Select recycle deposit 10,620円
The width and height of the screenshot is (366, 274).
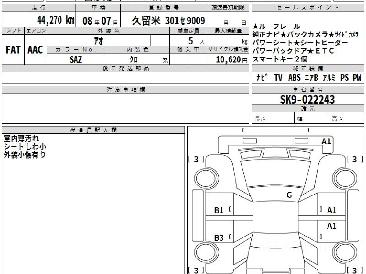point(232,59)
